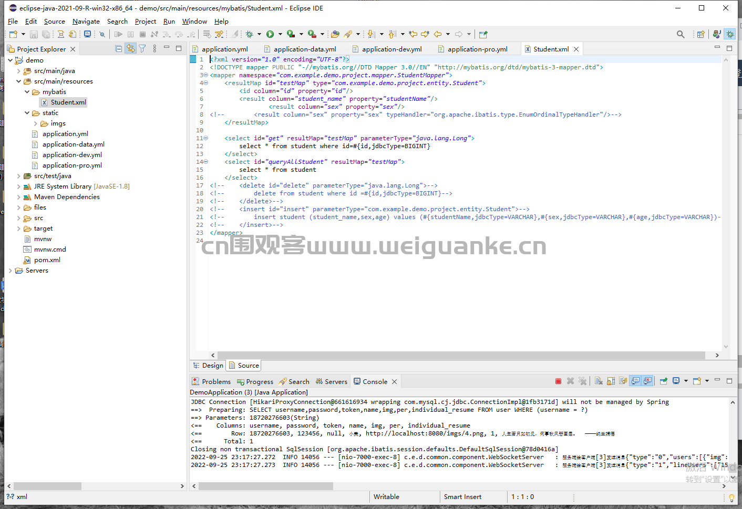Click the Display Selected Console icon
The width and height of the screenshot is (742, 509).
pos(676,381)
